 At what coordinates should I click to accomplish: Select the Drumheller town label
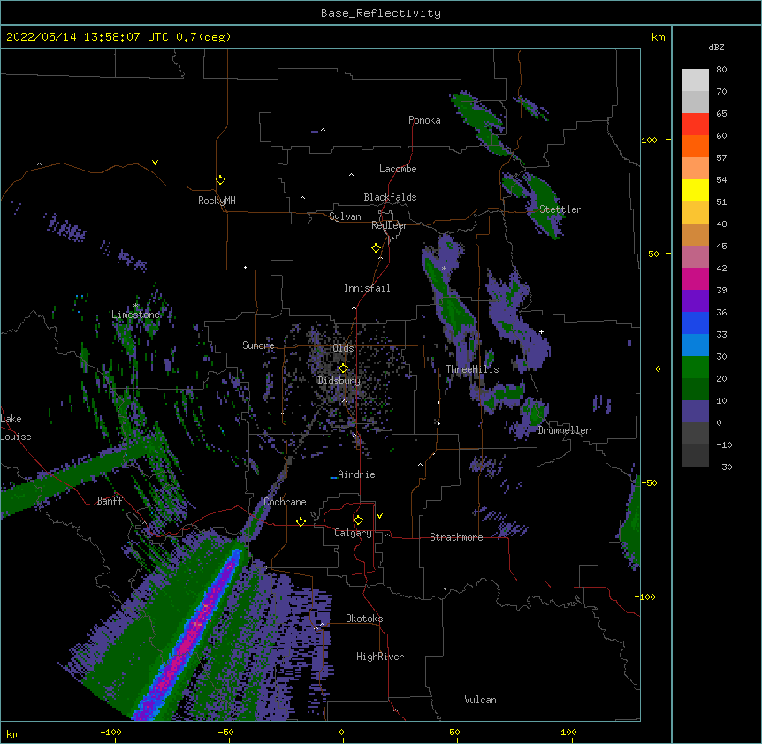pos(564,430)
